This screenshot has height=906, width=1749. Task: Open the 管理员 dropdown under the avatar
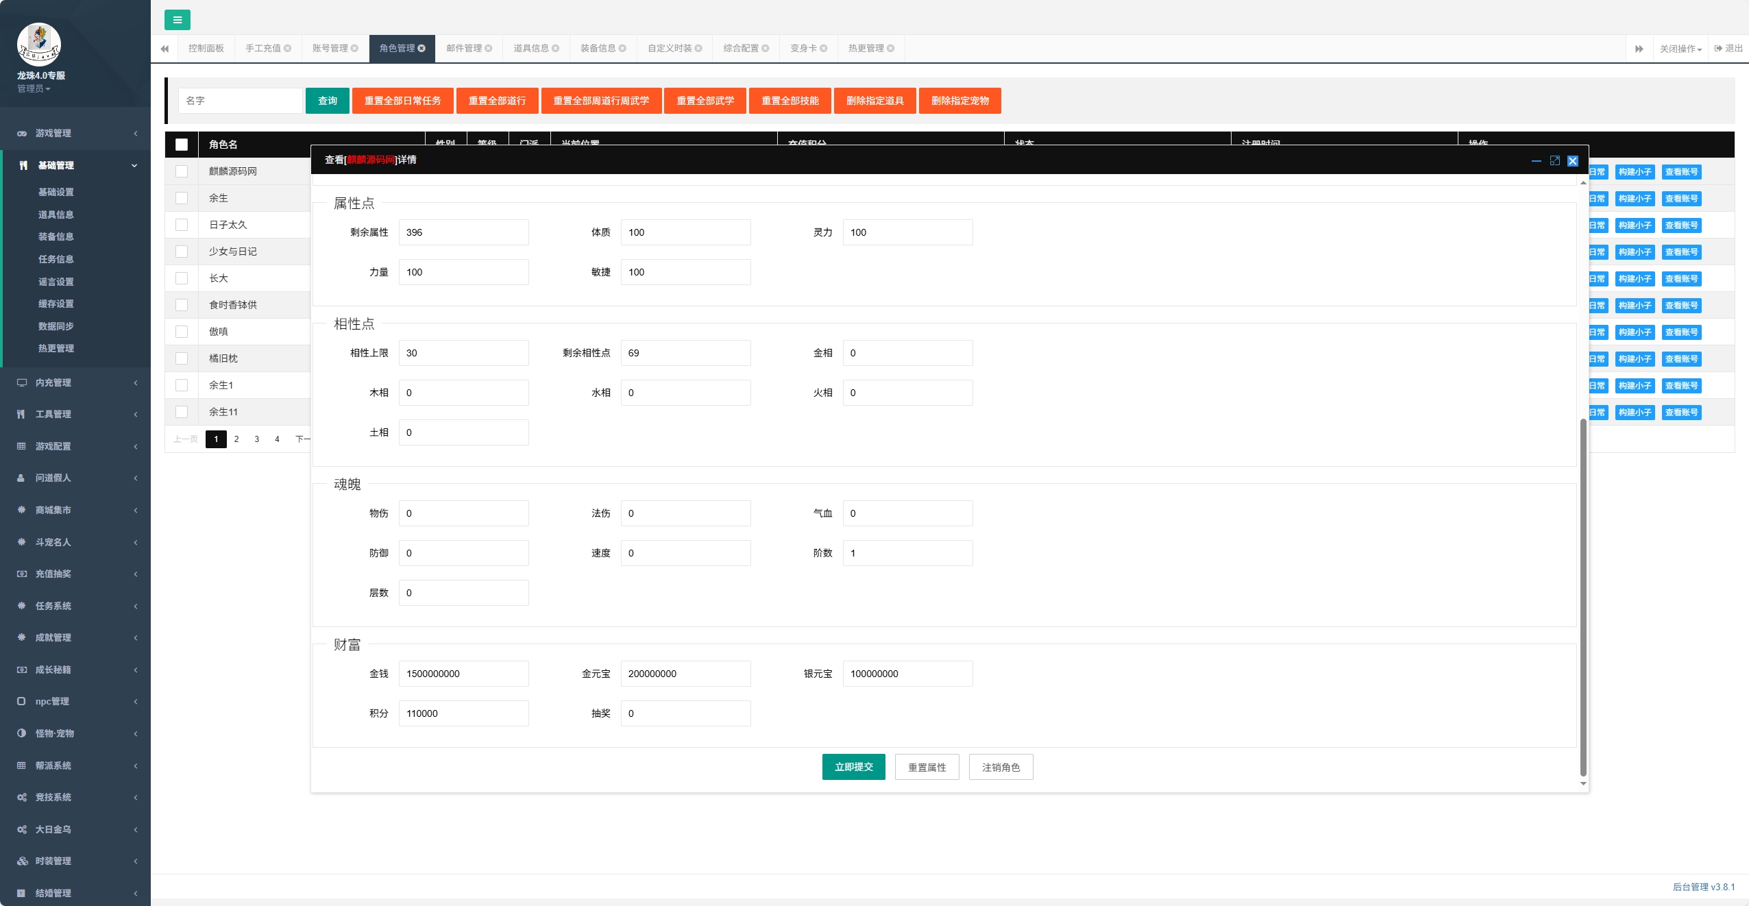[x=34, y=88]
